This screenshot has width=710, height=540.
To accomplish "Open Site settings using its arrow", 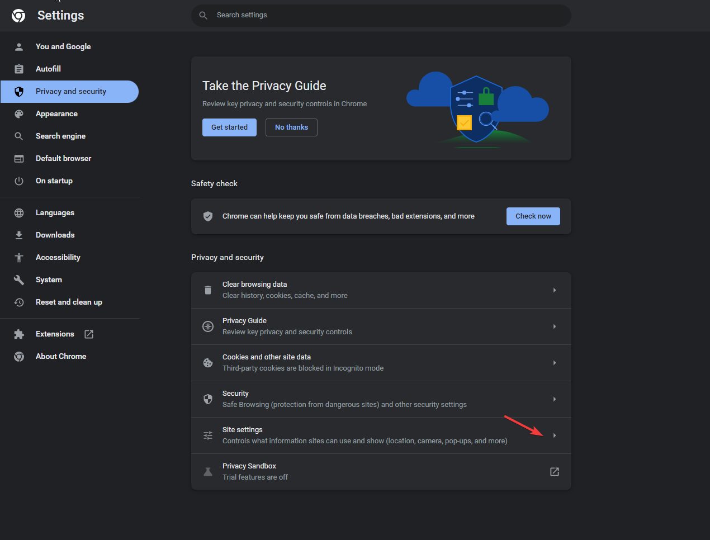I will click(555, 435).
